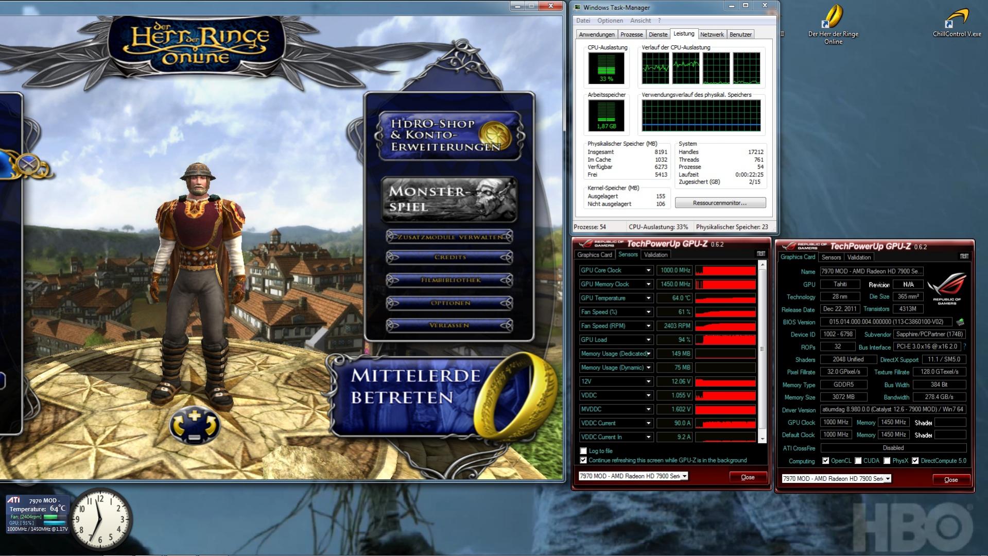988x556 pixels.
Task: Click the camera screenshot icon in GPU-Z Sensors window
Action: click(x=760, y=254)
